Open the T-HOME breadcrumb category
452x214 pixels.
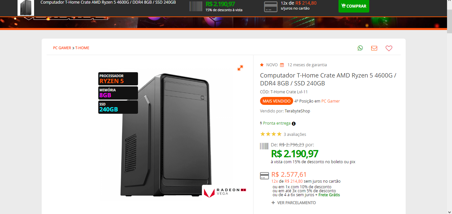coord(82,48)
